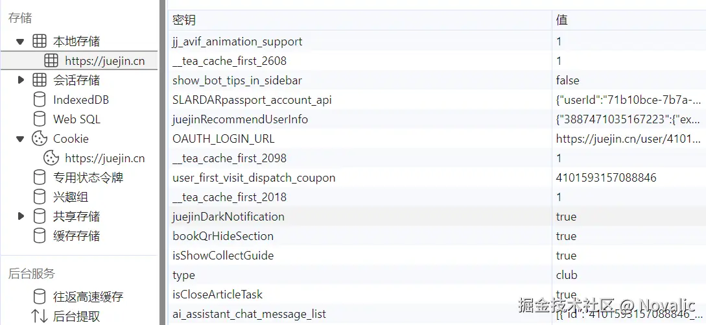Open 往返高速缓存 under 后台服务
The image size is (706, 325).
[88, 296]
